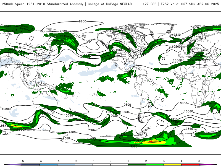Click the colorbar label "-5"
Image resolution: width=221 pixels, height=166 pixels.
coord(22,161)
